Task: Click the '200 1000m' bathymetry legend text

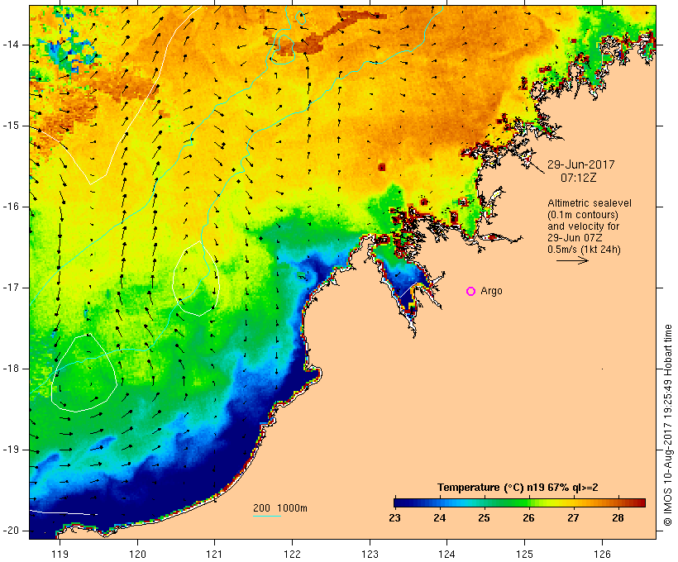Action: (280, 508)
